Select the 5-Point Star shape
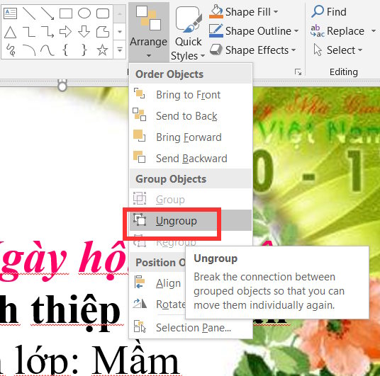380x376 pixels. click(x=102, y=50)
